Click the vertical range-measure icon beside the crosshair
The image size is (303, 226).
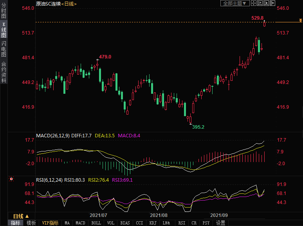[x=260, y=3]
